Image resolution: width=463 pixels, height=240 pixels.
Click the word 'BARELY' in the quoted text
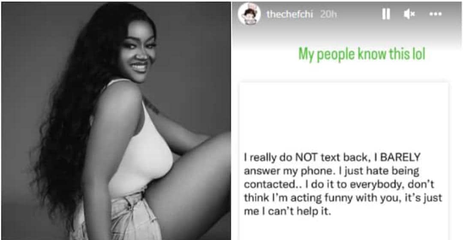tap(400, 157)
